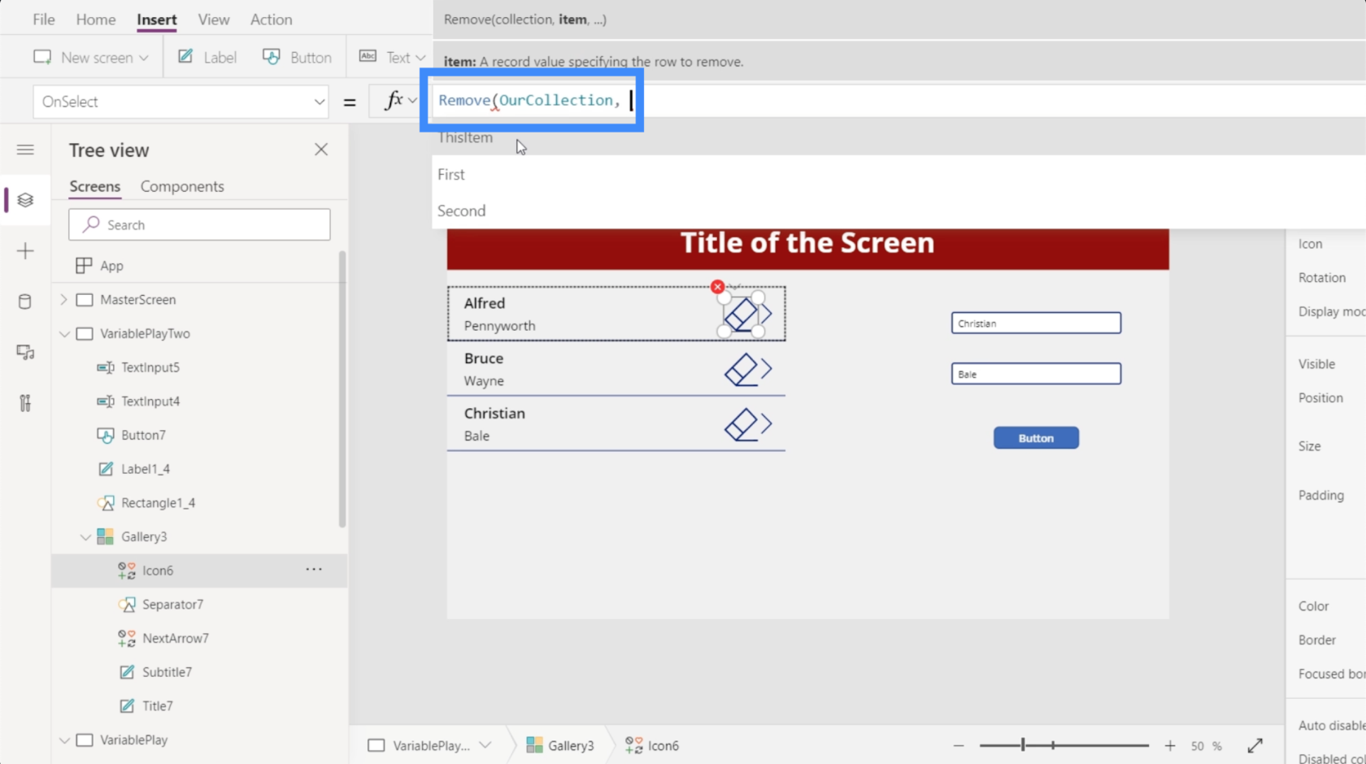Click the Bruce Wayne gallery row
Screen dimensions: 1366x764
click(616, 369)
